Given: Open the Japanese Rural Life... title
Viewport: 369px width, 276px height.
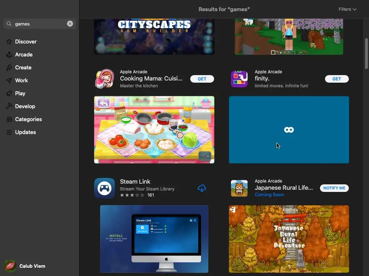Looking at the screenshot, I should pos(284,188).
